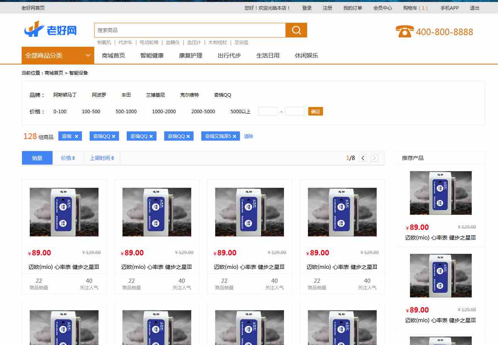The height and width of the screenshot is (345, 498).
Task: Expand the 全部商品分类 category dropdown
Action: (58, 55)
